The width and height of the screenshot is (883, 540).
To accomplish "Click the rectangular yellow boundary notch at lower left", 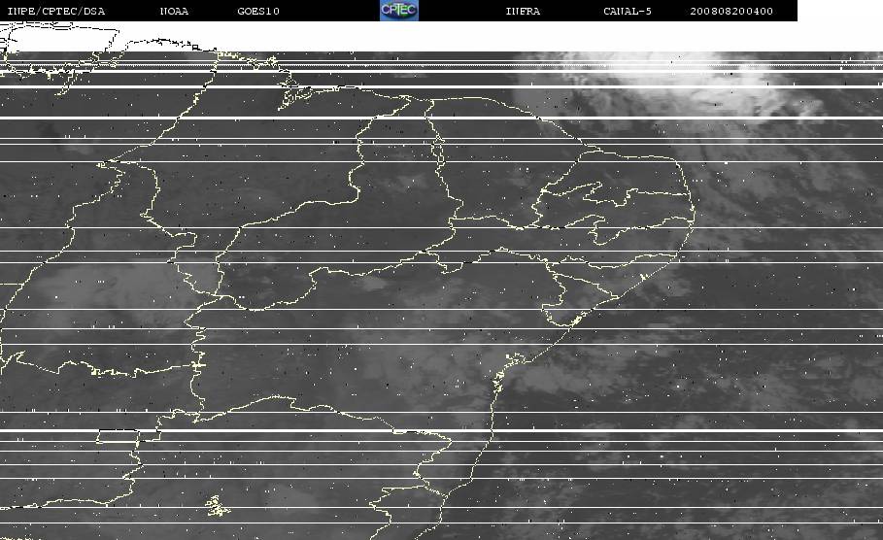I will click(x=119, y=436).
